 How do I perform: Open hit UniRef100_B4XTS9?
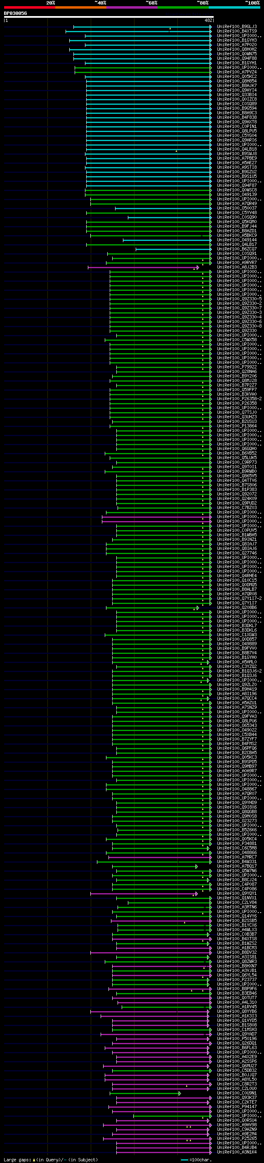click(x=236, y=31)
